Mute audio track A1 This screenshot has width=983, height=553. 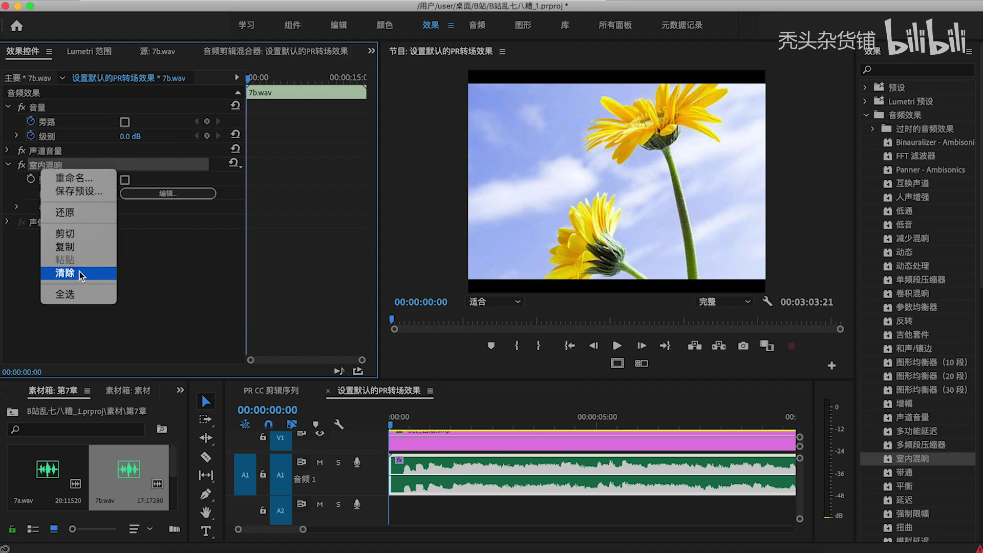point(319,462)
